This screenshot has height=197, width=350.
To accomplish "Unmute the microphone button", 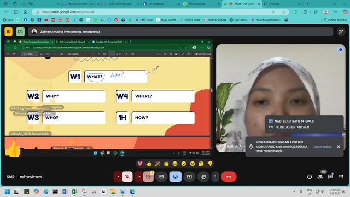I will (127, 177).
